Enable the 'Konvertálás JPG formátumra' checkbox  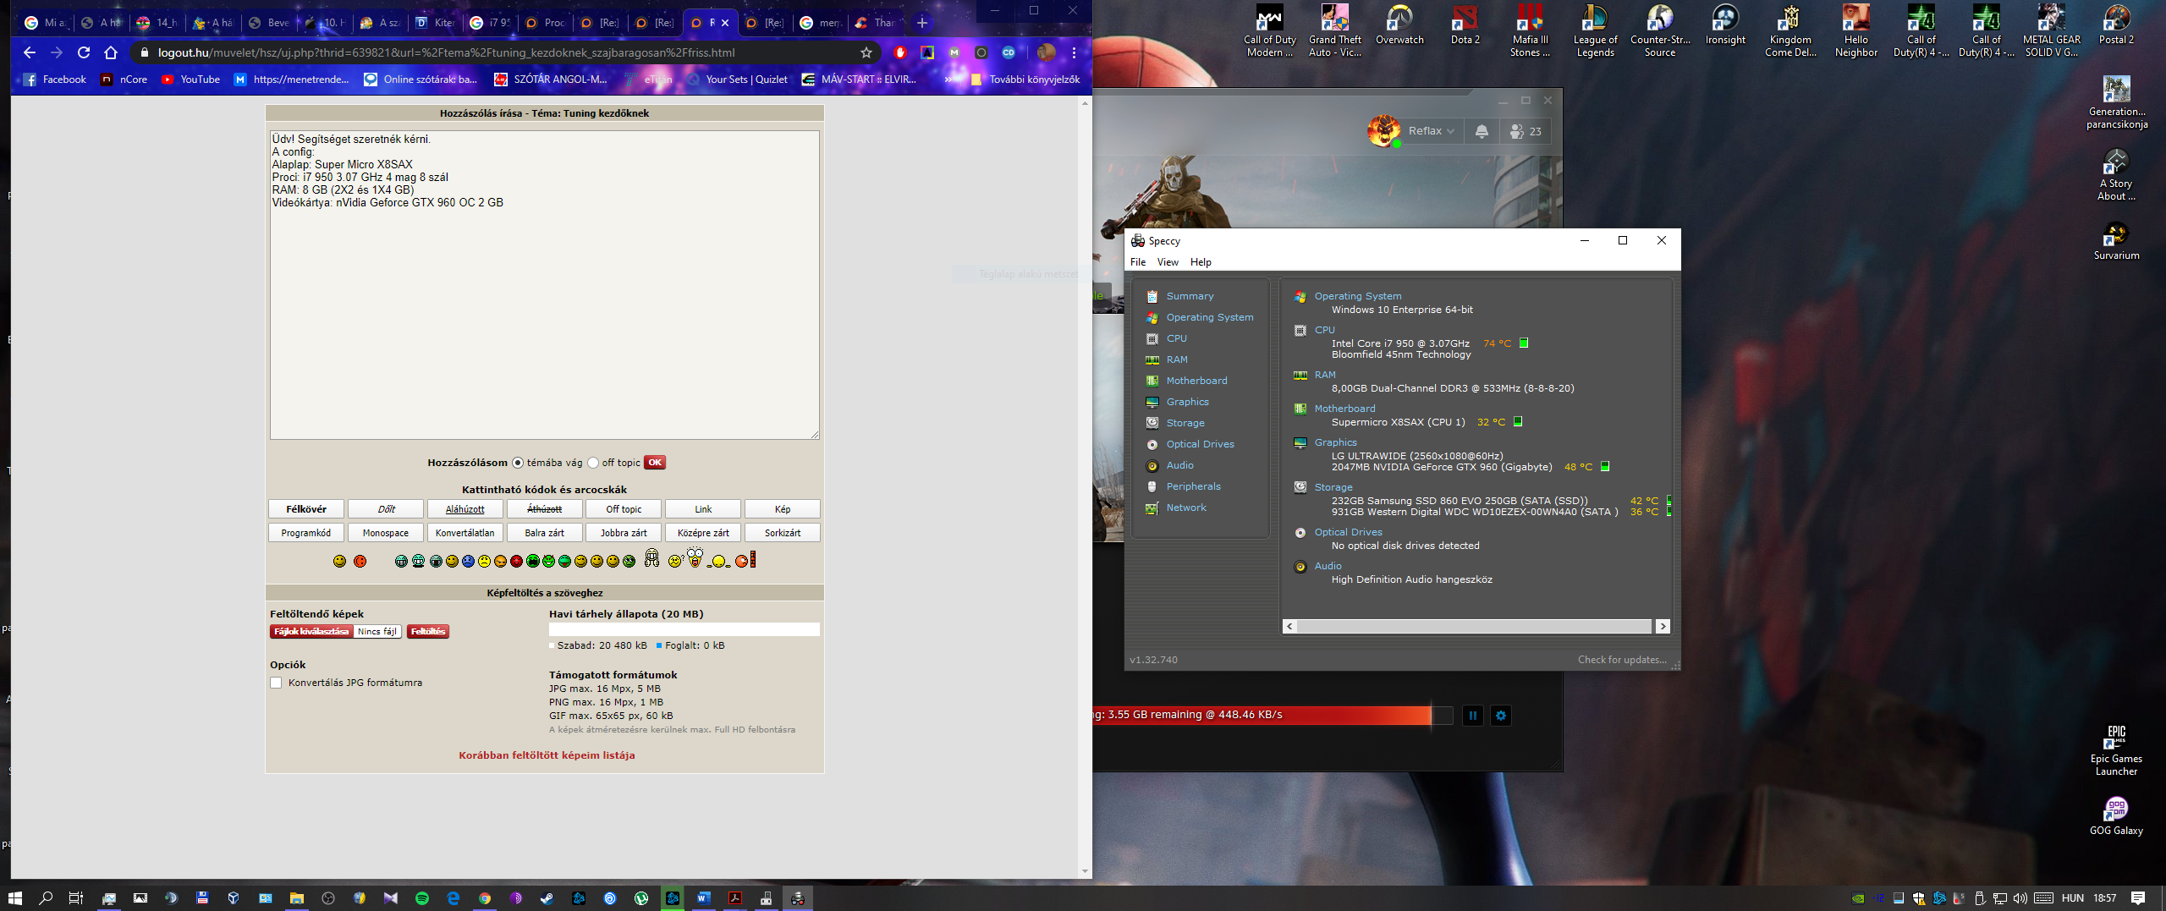pos(276,683)
